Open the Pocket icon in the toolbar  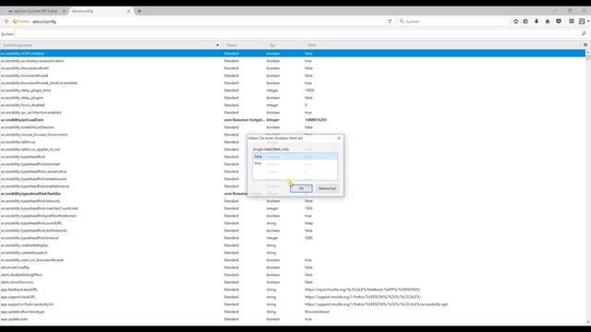[x=559, y=21]
